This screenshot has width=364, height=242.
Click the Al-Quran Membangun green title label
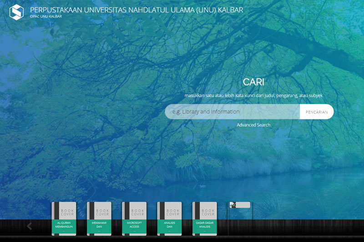(x=65, y=227)
